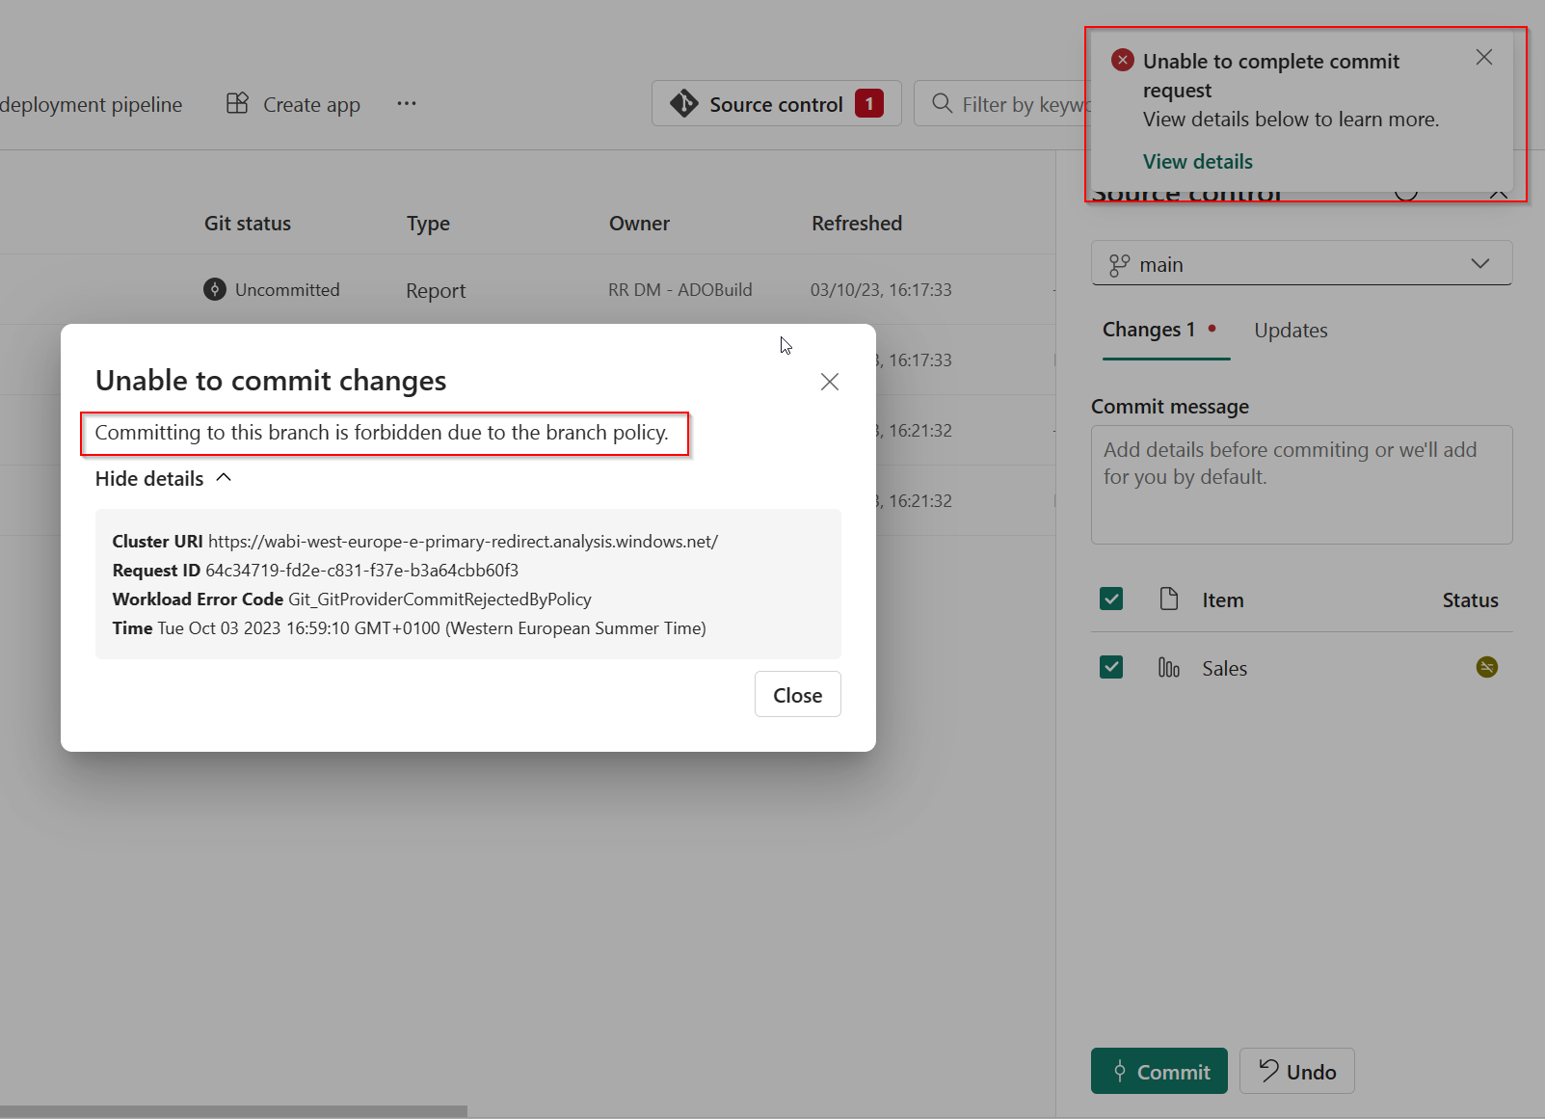Screen dimensions: 1545x1119
Task: Open the View details link in notification
Action: click(x=1197, y=161)
